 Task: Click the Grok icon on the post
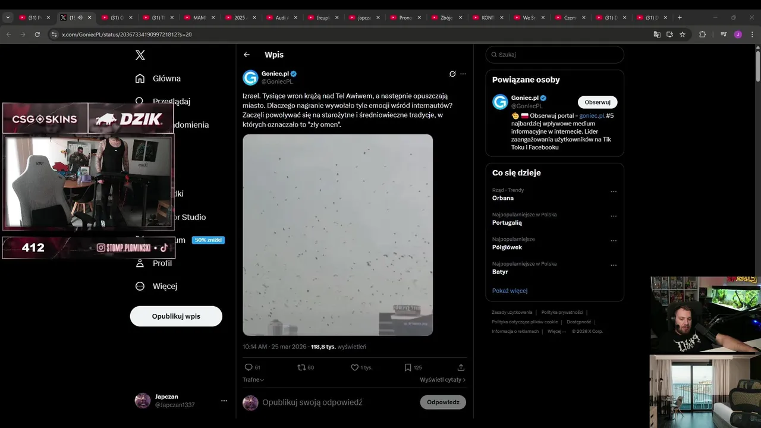[452, 74]
